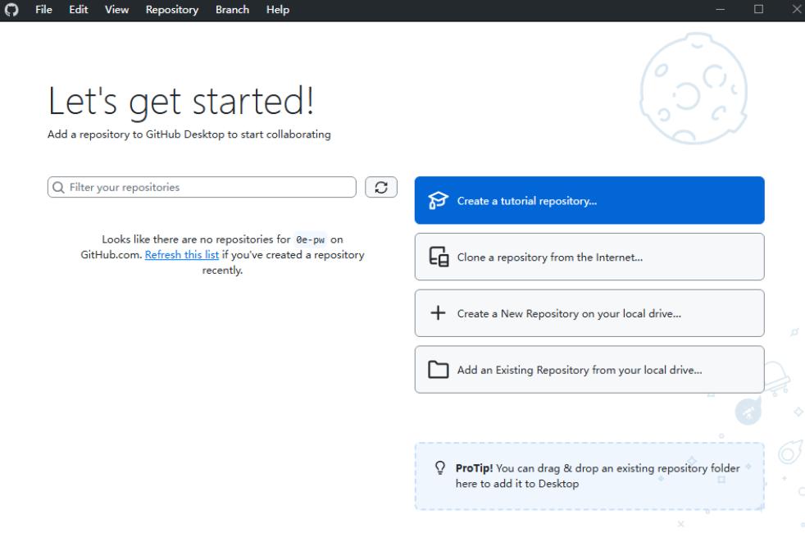This screenshot has width=805, height=533.
Task: Click the folder icon for existing repository
Action: point(439,370)
